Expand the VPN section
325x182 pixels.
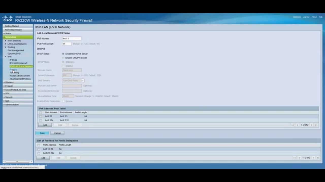(x=4, y=94)
